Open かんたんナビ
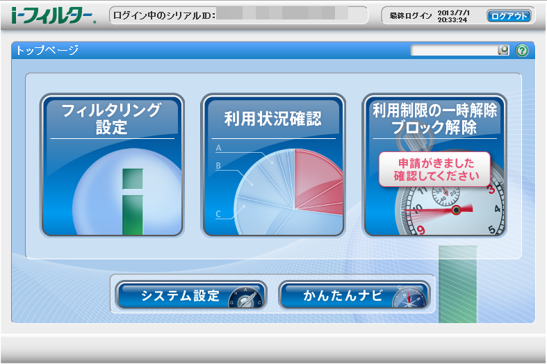Image resolution: width=547 pixels, height=364 pixels. pyautogui.click(x=354, y=295)
